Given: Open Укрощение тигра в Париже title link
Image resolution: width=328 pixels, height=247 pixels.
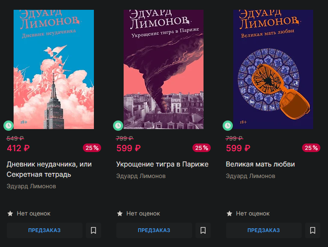Looking at the screenshot, I should (x=162, y=164).
